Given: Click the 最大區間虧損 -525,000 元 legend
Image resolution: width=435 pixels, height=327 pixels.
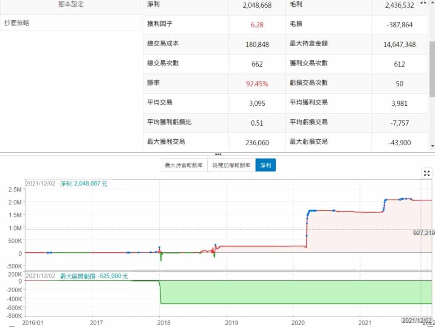Looking at the screenshot, I should click(94, 276).
